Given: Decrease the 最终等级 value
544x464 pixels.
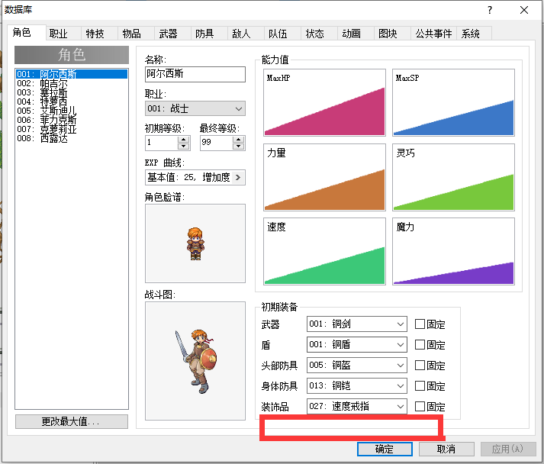Looking at the screenshot, I should [x=238, y=146].
